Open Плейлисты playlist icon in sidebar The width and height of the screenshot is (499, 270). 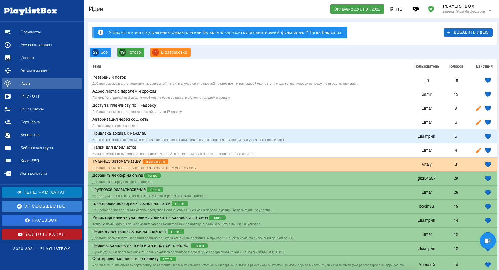pos(8,32)
